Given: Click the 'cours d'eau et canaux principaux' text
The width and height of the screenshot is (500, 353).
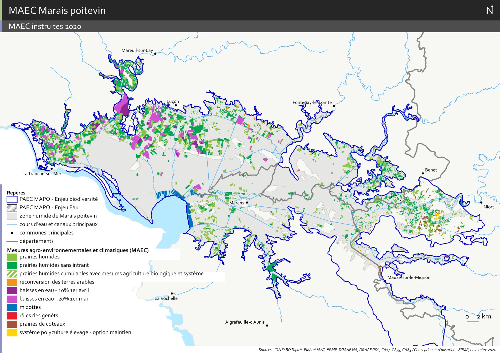Looking at the screenshot, I should pos(59,224).
